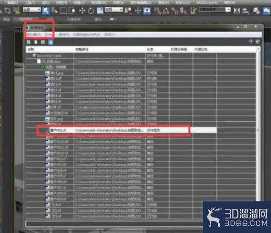The width and height of the screenshot is (271, 233).
Task: Select the 门02.tif file row
Action: pyautogui.click(x=141, y=210)
